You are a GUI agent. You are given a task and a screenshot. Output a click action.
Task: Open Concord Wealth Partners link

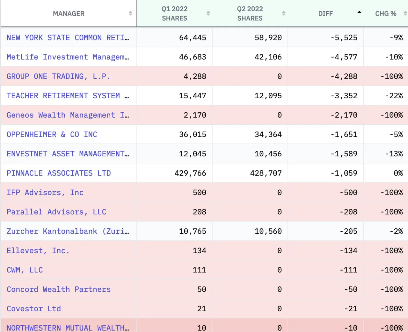pos(59,289)
